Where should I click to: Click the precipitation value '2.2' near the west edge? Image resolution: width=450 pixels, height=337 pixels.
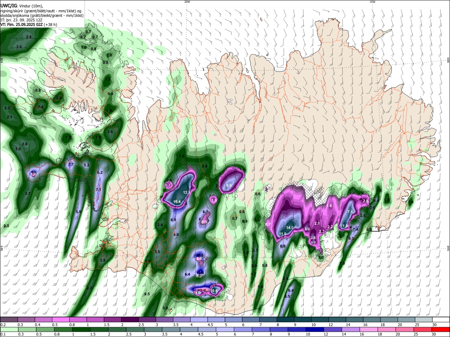(7, 108)
